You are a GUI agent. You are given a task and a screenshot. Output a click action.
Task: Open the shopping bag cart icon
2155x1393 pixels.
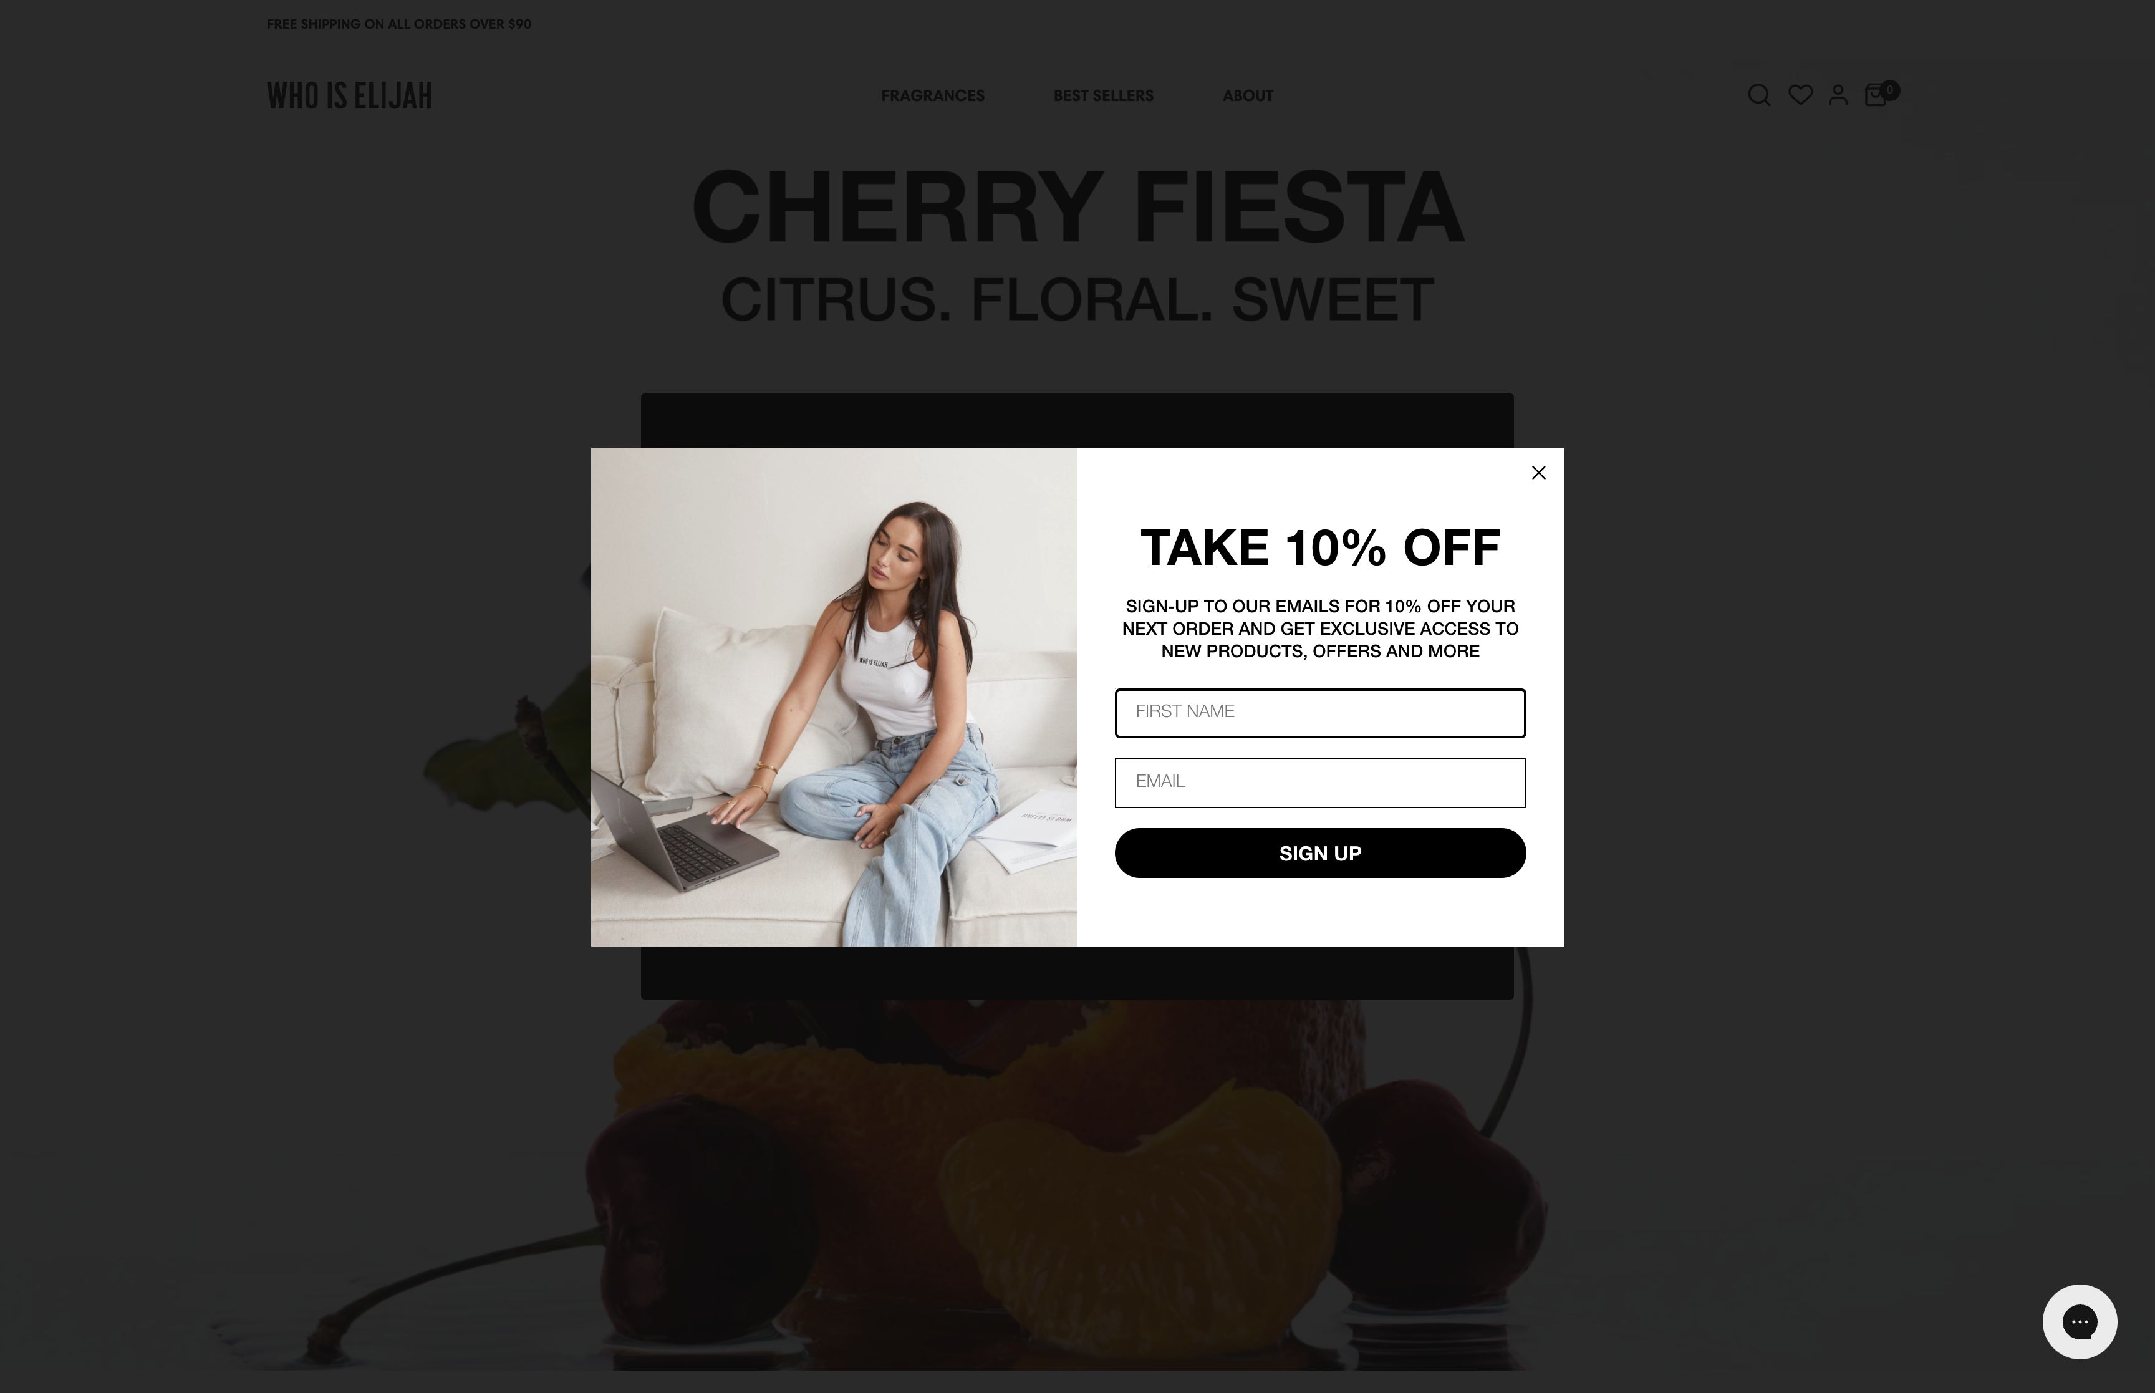coord(1876,96)
